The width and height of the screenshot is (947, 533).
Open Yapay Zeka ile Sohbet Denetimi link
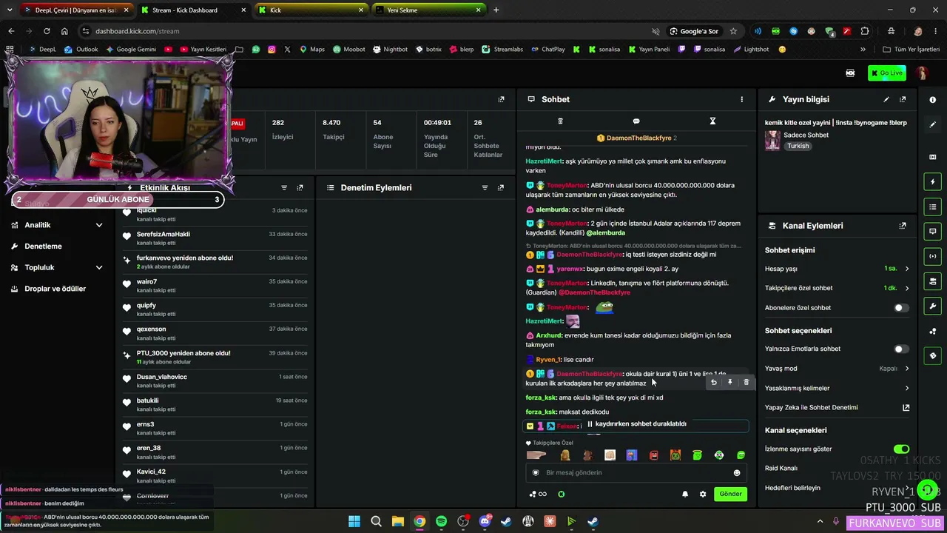[837, 408]
